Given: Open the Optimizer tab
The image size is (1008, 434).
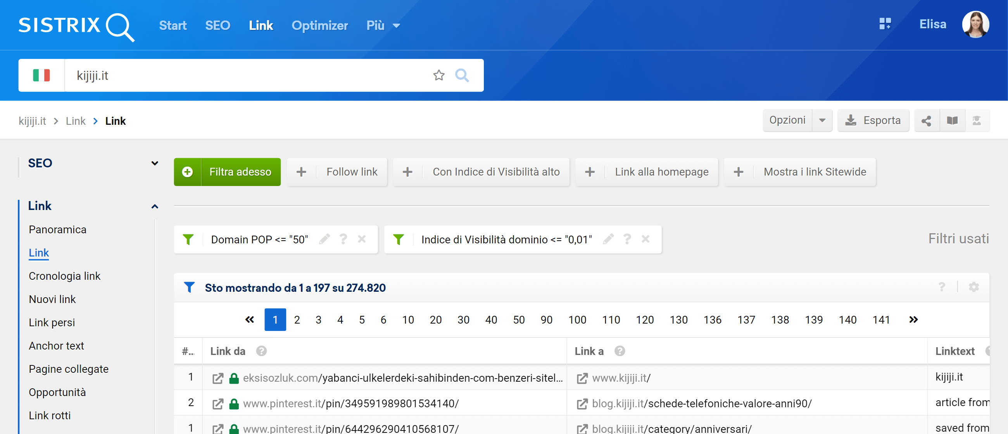Looking at the screenshot, I should point(319,26).
